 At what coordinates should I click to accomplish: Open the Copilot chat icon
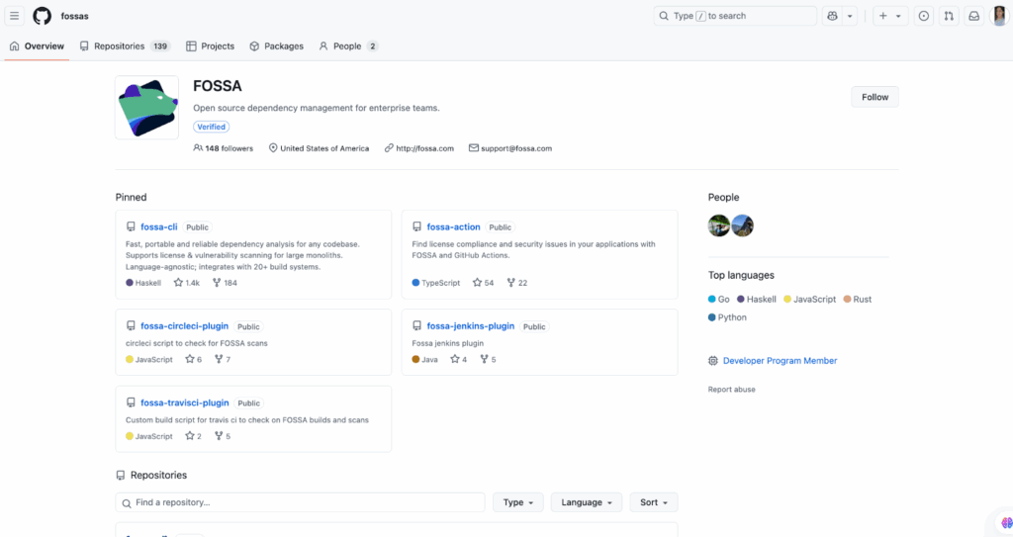832,16
